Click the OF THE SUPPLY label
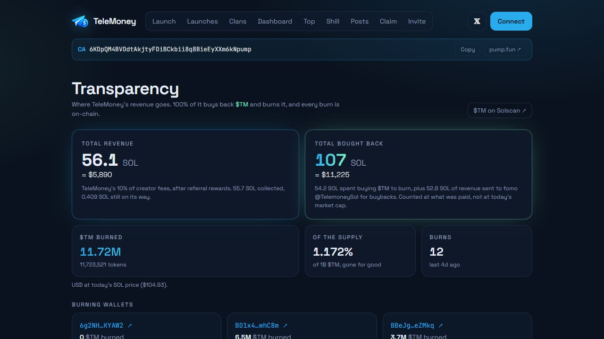The height and width of the screenshot is (339, 604). (x=337, y=237)
